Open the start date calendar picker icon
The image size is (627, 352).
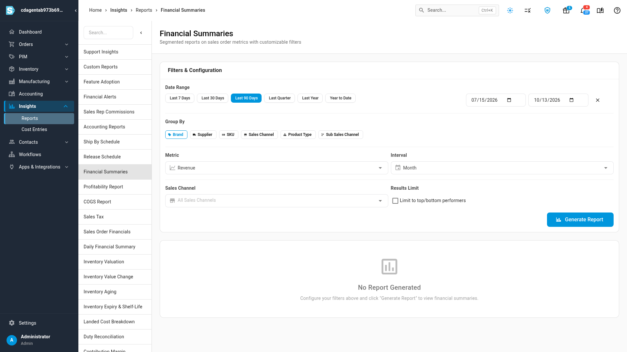509,100
